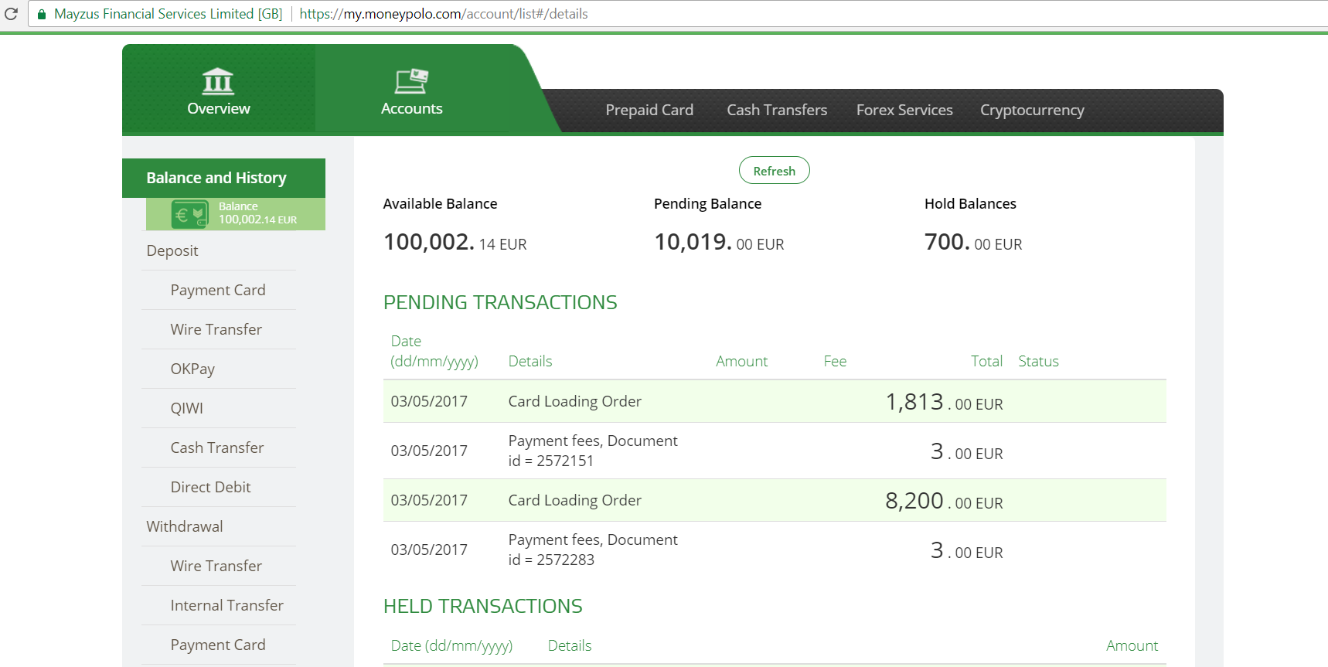Screen dimensions: 1328x667
Task: Select Direct Debit deposit option
Action: pos(210,487)
